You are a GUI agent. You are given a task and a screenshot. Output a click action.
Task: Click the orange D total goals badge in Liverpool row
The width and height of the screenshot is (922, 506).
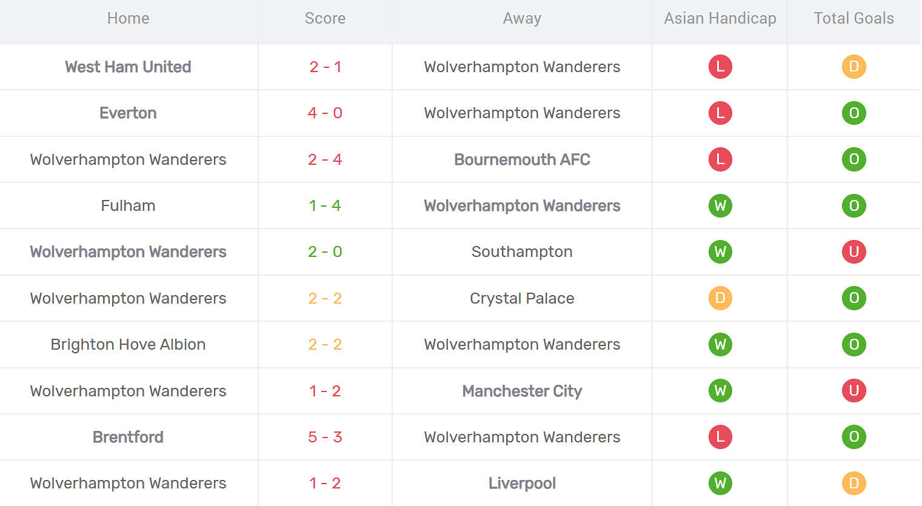tap(854, 483)
